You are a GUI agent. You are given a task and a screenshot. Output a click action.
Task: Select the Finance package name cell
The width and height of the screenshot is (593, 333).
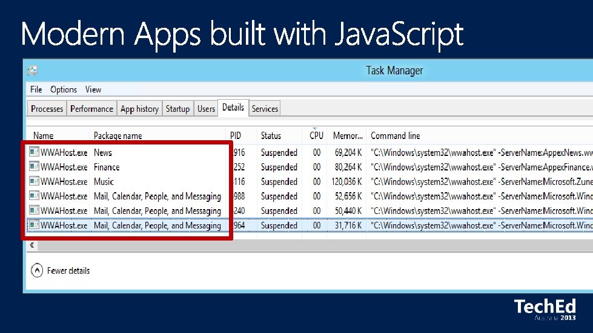pyautogui.click(x=107, y=167)
